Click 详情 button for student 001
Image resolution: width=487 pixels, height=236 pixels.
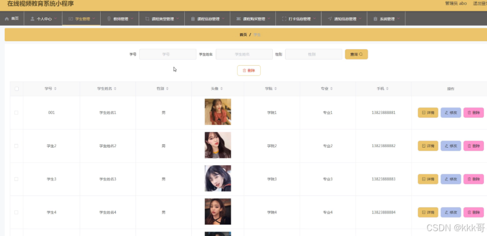428,112
